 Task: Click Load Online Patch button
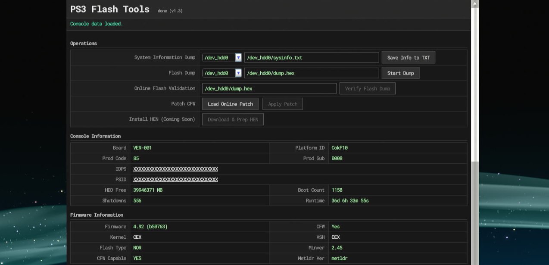click(230, 104)
